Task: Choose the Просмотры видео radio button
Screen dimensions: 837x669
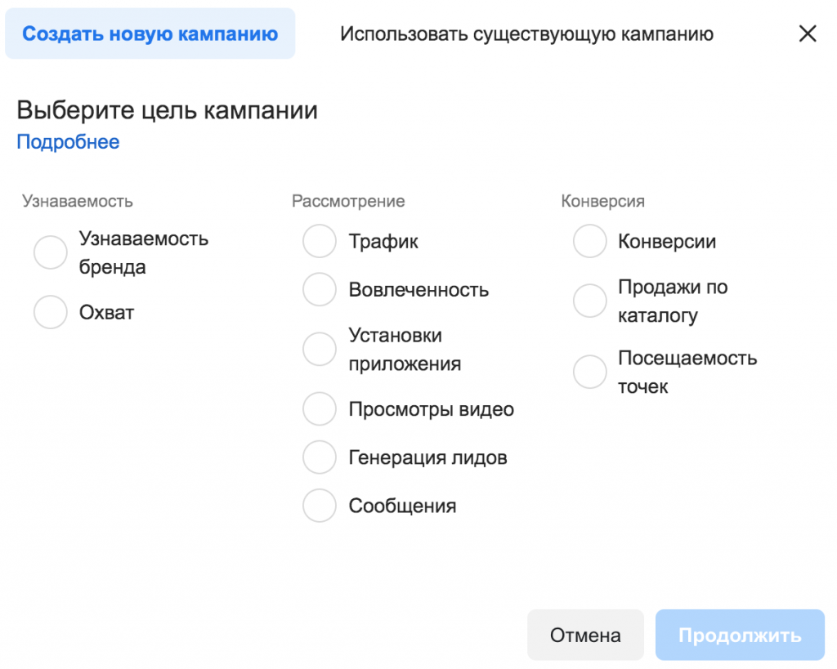Action: [x=320, y=409]
